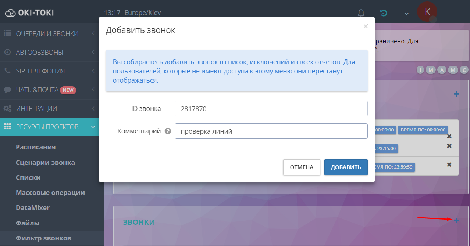The width and height of the screenshot is (470, 246).
Task: Close the Добавить звонок dialog
Action: (x=365, y=26)
